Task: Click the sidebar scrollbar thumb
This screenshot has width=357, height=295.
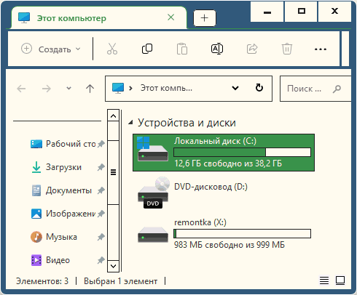Action: pos(113,172)
